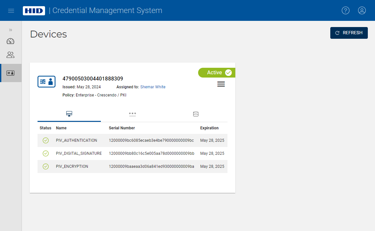Click the Policy Enterprise - Crescendo / PKI text
The width and height of the screenshot is (375, 231).
94,95
